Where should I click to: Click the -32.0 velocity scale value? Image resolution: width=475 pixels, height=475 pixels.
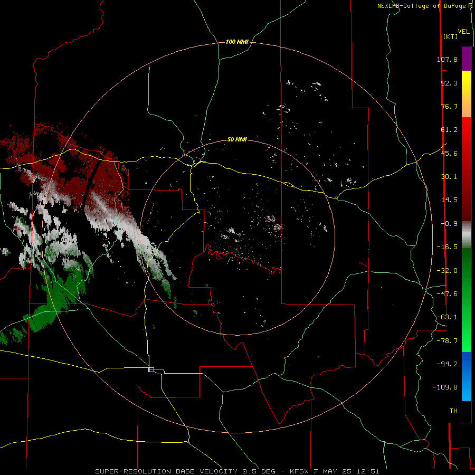[447, 271]
